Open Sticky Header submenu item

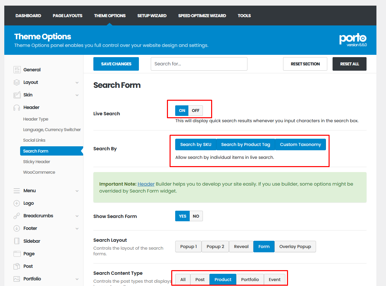37,161
